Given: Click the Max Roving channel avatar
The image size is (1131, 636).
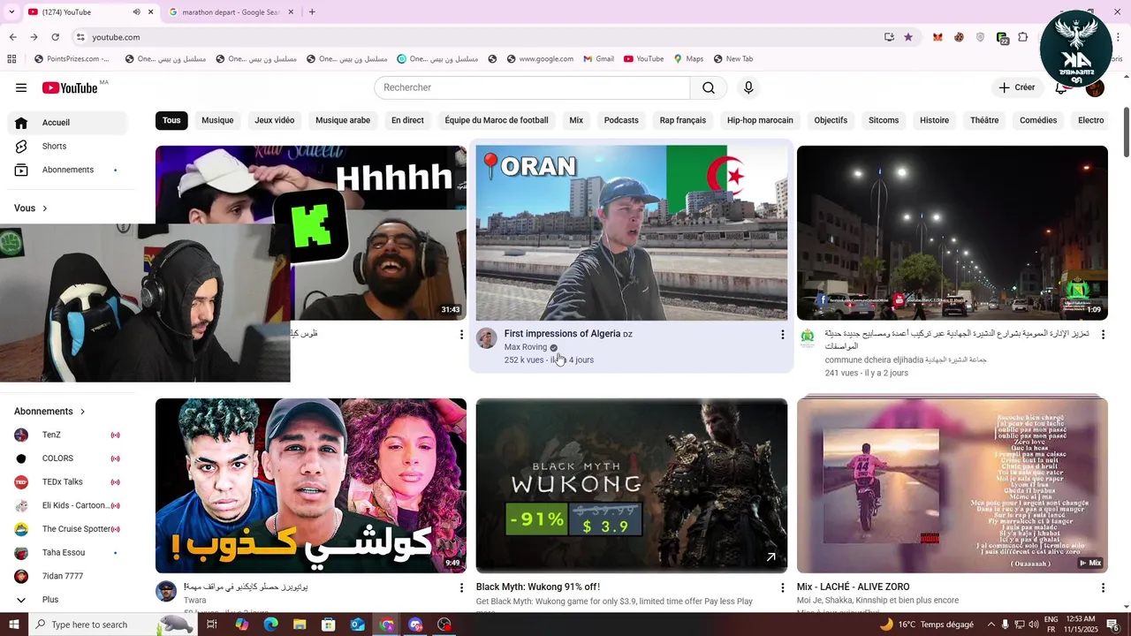Looking at the screenshot, I should [487, 338].
